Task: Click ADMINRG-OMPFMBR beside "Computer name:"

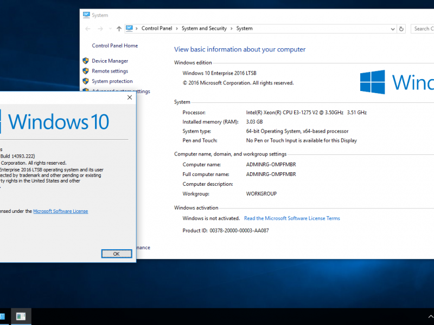Action: coord(271,165)
